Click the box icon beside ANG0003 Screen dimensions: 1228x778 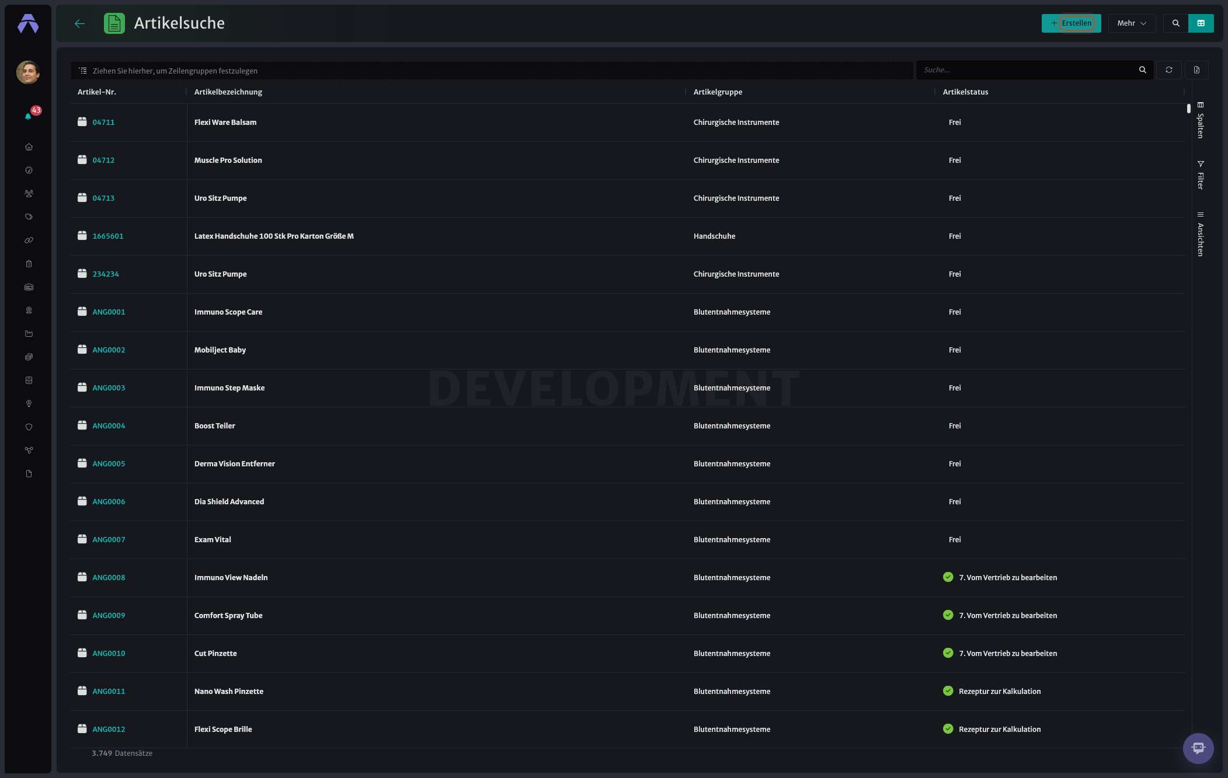pos(82,387)
